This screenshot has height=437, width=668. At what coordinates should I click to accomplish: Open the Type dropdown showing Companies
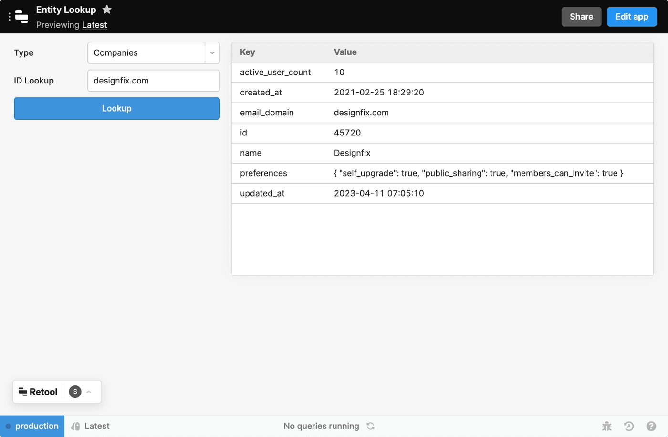click(x=146, y=53)
